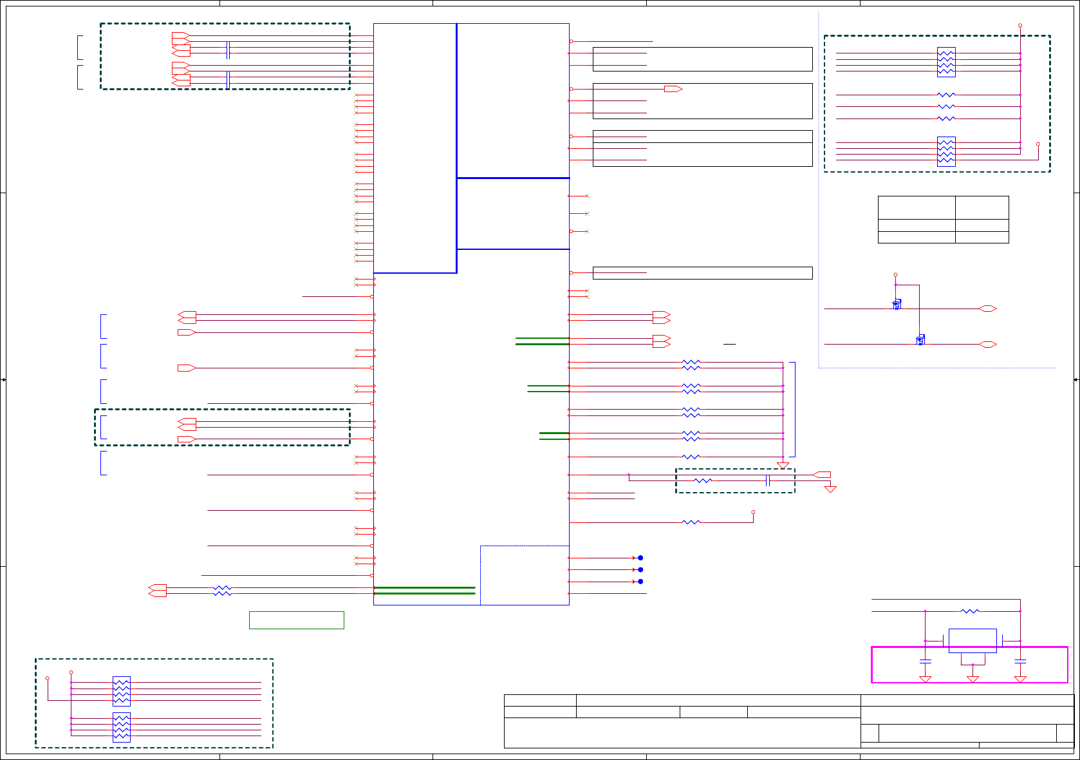Click middle ground symbol in magenta highlighted area
The width and height of the screenshot is (1080, 760).
click(973, 679)
